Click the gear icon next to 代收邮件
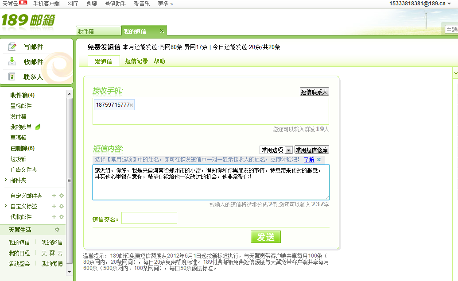The width and height of the screenshot is (458, 281). (x=61, y=217)
